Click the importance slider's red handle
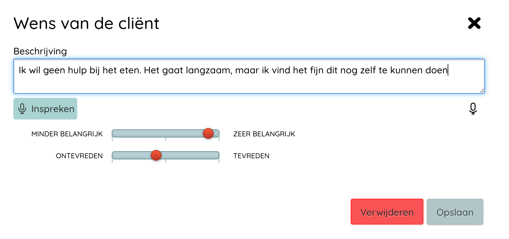 coord(208,133)
